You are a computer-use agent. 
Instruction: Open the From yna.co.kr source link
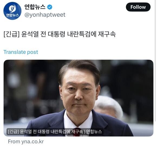(x=26, y=142)
